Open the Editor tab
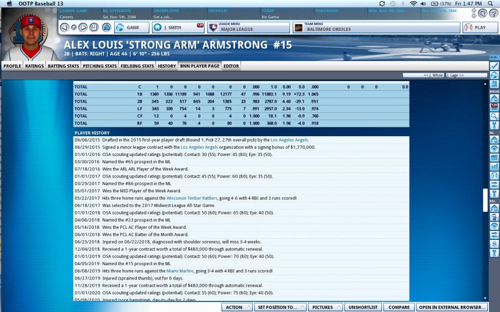 click(x=231, y=66)
